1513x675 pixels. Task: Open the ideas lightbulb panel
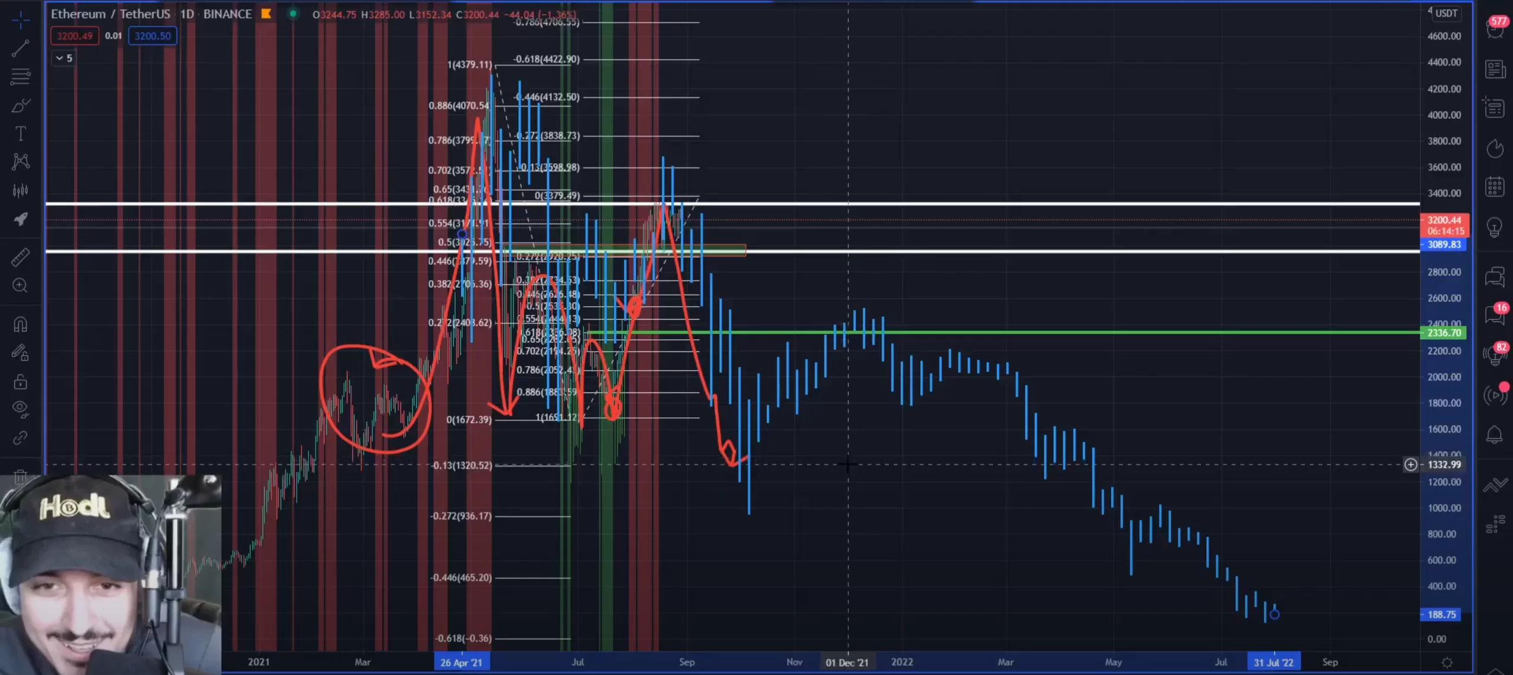(1495, 227)
